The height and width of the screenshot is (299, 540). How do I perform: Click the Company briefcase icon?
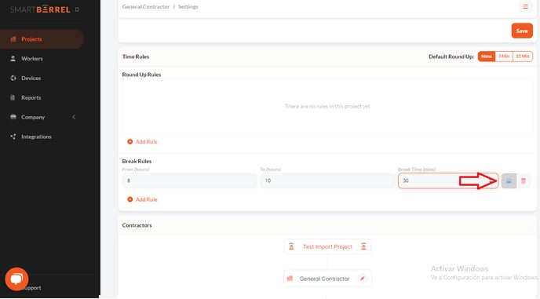tap(13, 117)
